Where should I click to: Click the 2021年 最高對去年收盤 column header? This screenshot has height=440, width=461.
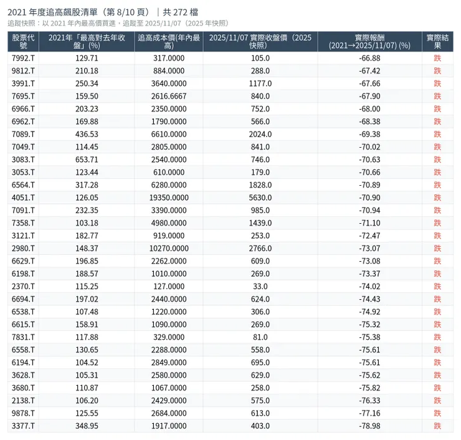(87, 42)
